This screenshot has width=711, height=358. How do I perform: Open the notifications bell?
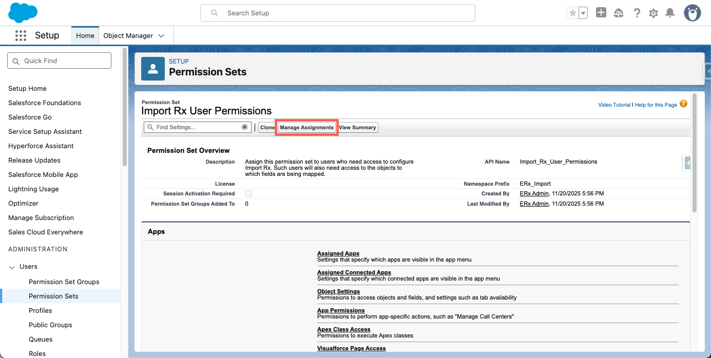[x=670, y=13]
